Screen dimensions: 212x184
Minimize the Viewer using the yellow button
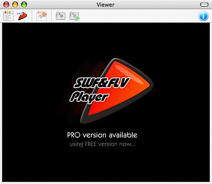15,4
